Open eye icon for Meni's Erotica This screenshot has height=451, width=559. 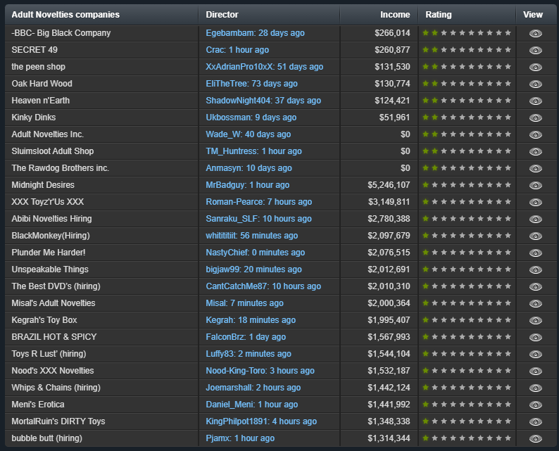tap(535, 405)
